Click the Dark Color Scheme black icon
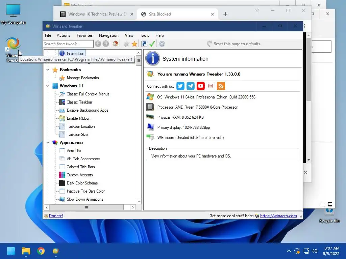 [62, 183]
